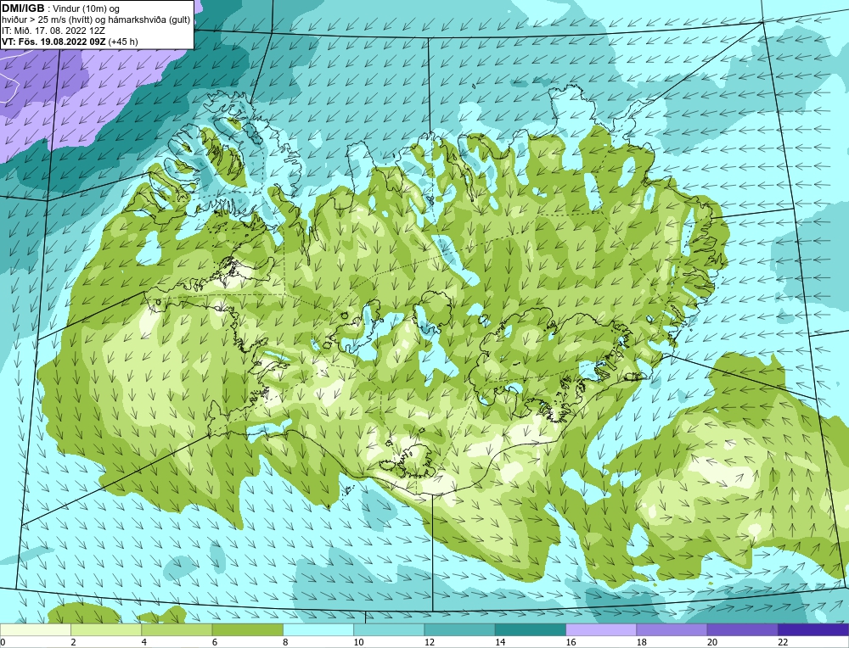Click the 2–4 m/s light green legend swatch

pyautogui.click(x=106, y=629)
